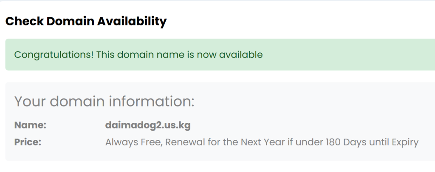This screenshot has height=172, width=435.
Task: Click the "Check Domain Availability" heading
Action: [86, 21]
